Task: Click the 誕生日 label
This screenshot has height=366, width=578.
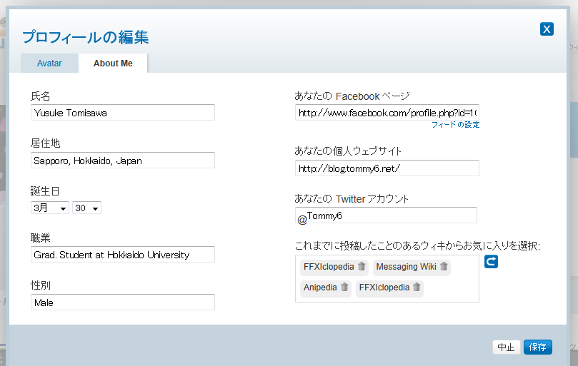Action: point(45,191)
